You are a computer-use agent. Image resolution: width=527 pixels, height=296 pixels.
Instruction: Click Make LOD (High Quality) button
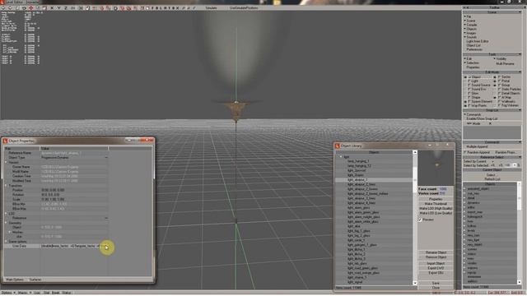coord(436,208)
